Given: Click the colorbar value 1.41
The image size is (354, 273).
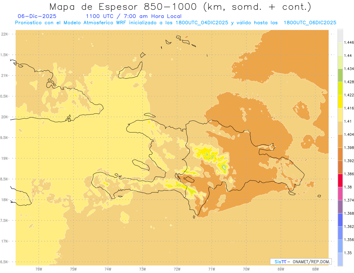Looking at the screenshot, I should (x=348, y=121).
